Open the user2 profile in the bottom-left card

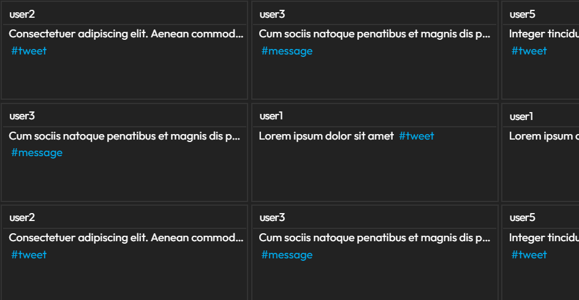click(x=22, y=217)
